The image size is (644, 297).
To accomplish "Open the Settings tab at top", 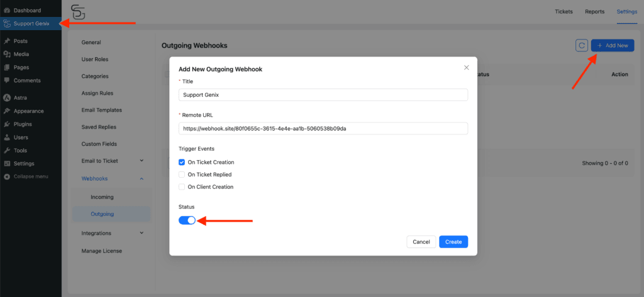I will [x=627, y=11].
